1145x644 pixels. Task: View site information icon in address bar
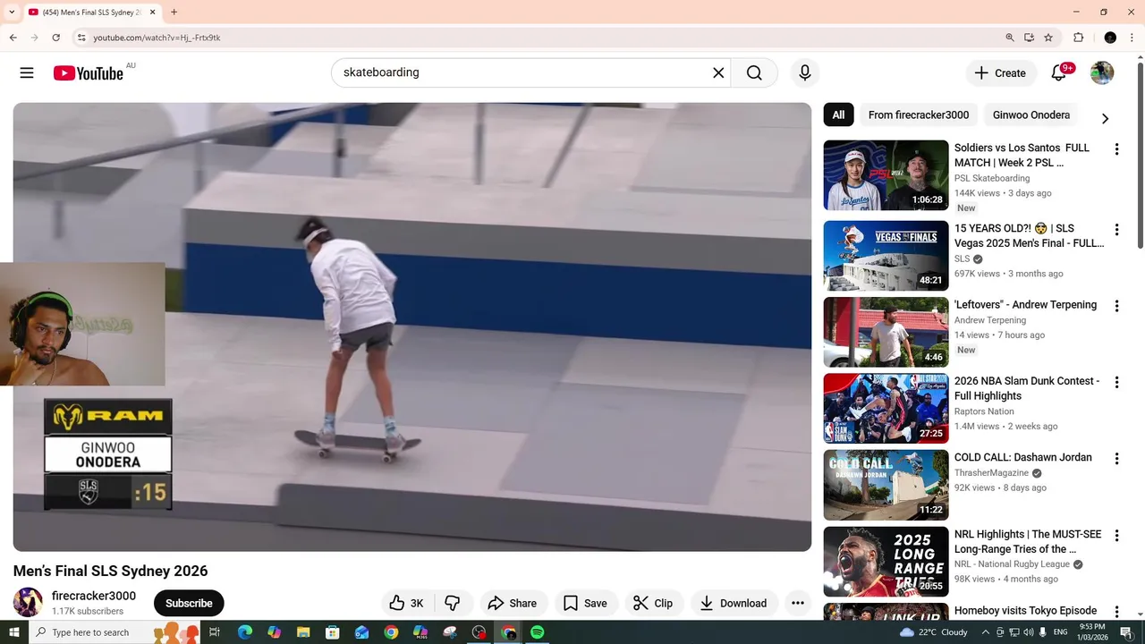point(81,38)
